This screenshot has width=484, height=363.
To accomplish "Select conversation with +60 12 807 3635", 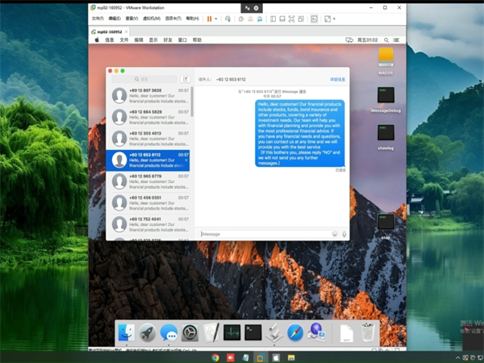I will point(150,96).
